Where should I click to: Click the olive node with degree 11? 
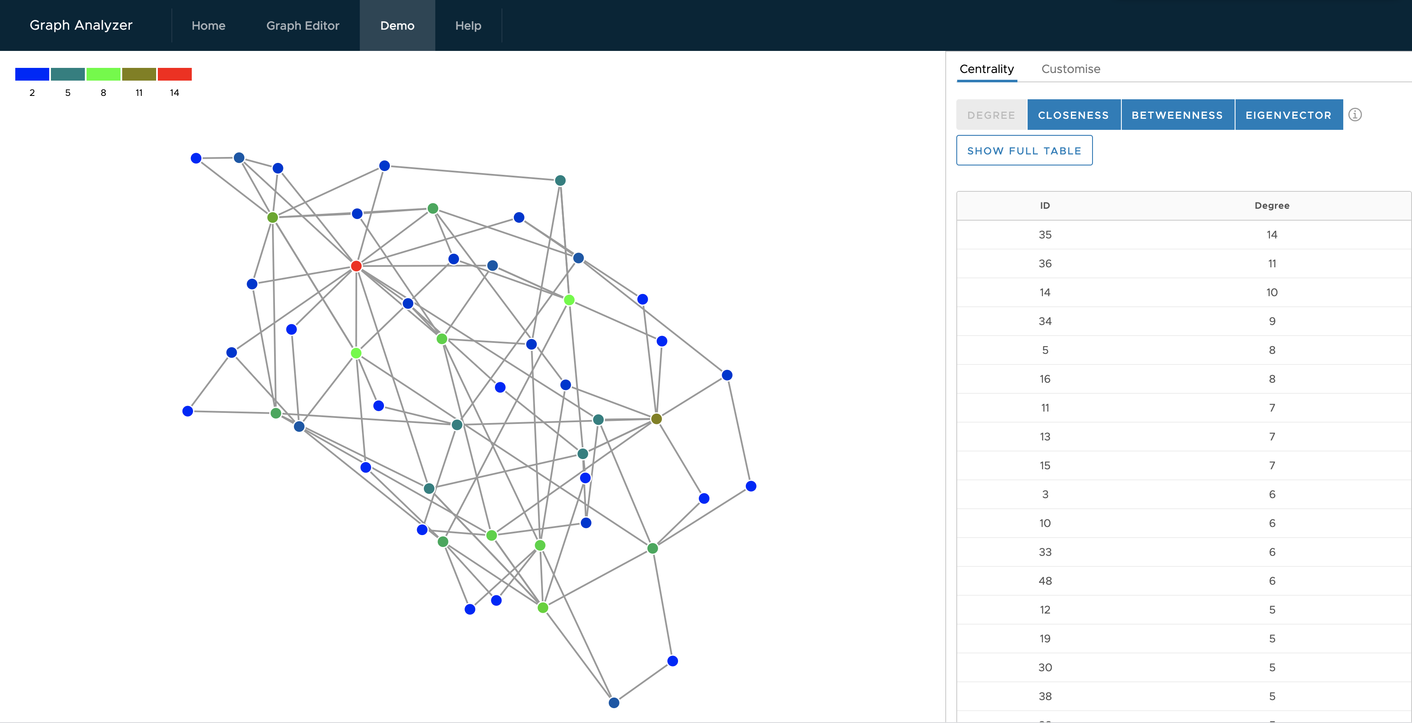[656, 419]
